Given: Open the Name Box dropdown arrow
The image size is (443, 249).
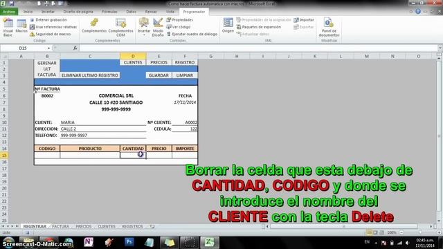Looking at the screenshot, I should coord(48,48).
